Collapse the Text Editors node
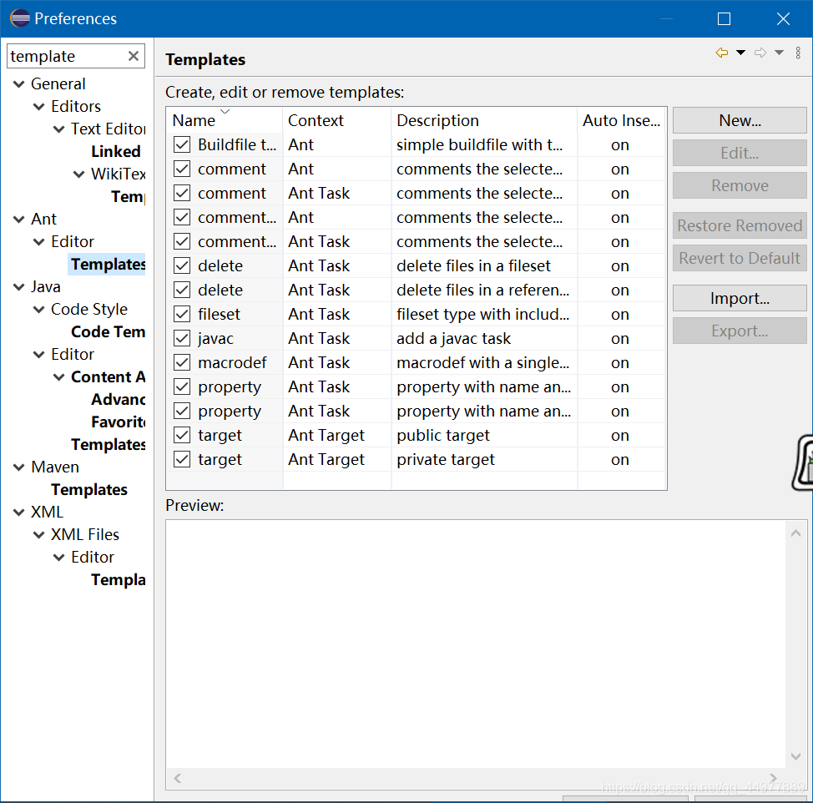The width and height of the screenshot is (813, 803). click(59, 129)
